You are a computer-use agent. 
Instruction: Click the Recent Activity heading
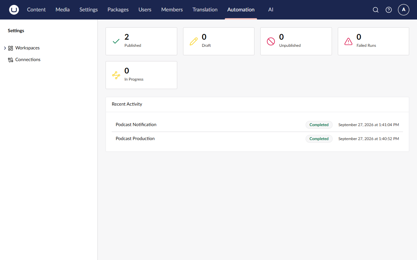coord(127,104)
